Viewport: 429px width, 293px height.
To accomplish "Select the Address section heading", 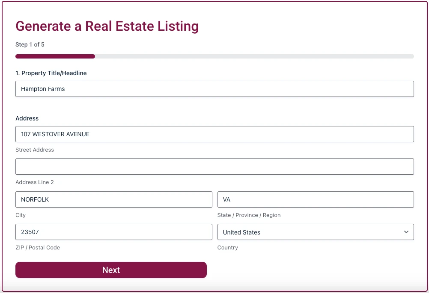I will (27, 118).
